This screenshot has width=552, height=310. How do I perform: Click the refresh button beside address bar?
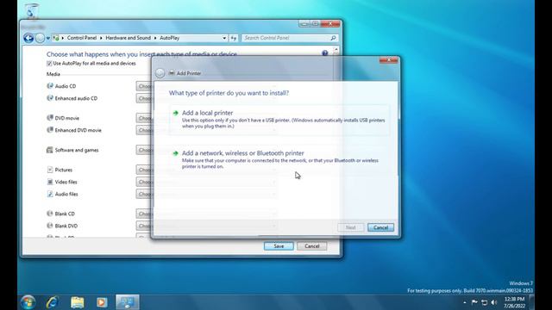pos(234,38)
